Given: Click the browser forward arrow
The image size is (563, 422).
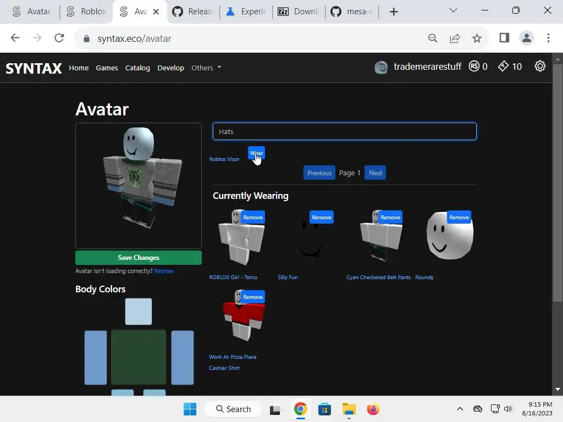Looking at the screenshot, I should pyautogui.click(x=37, y=38).
